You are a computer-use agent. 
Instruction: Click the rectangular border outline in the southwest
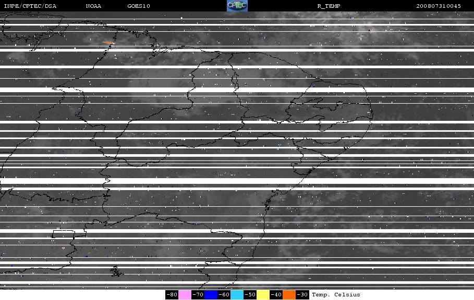[69, 234]
